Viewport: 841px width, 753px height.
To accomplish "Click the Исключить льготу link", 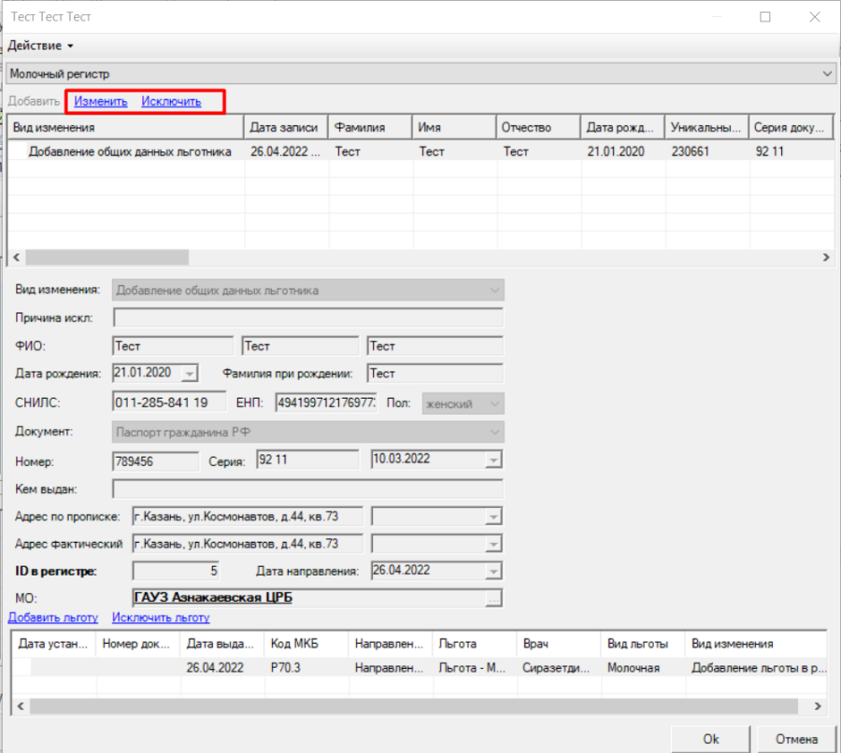I will (161, 618).
